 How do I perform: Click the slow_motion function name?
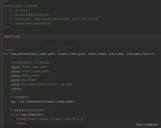pos(19,54)
